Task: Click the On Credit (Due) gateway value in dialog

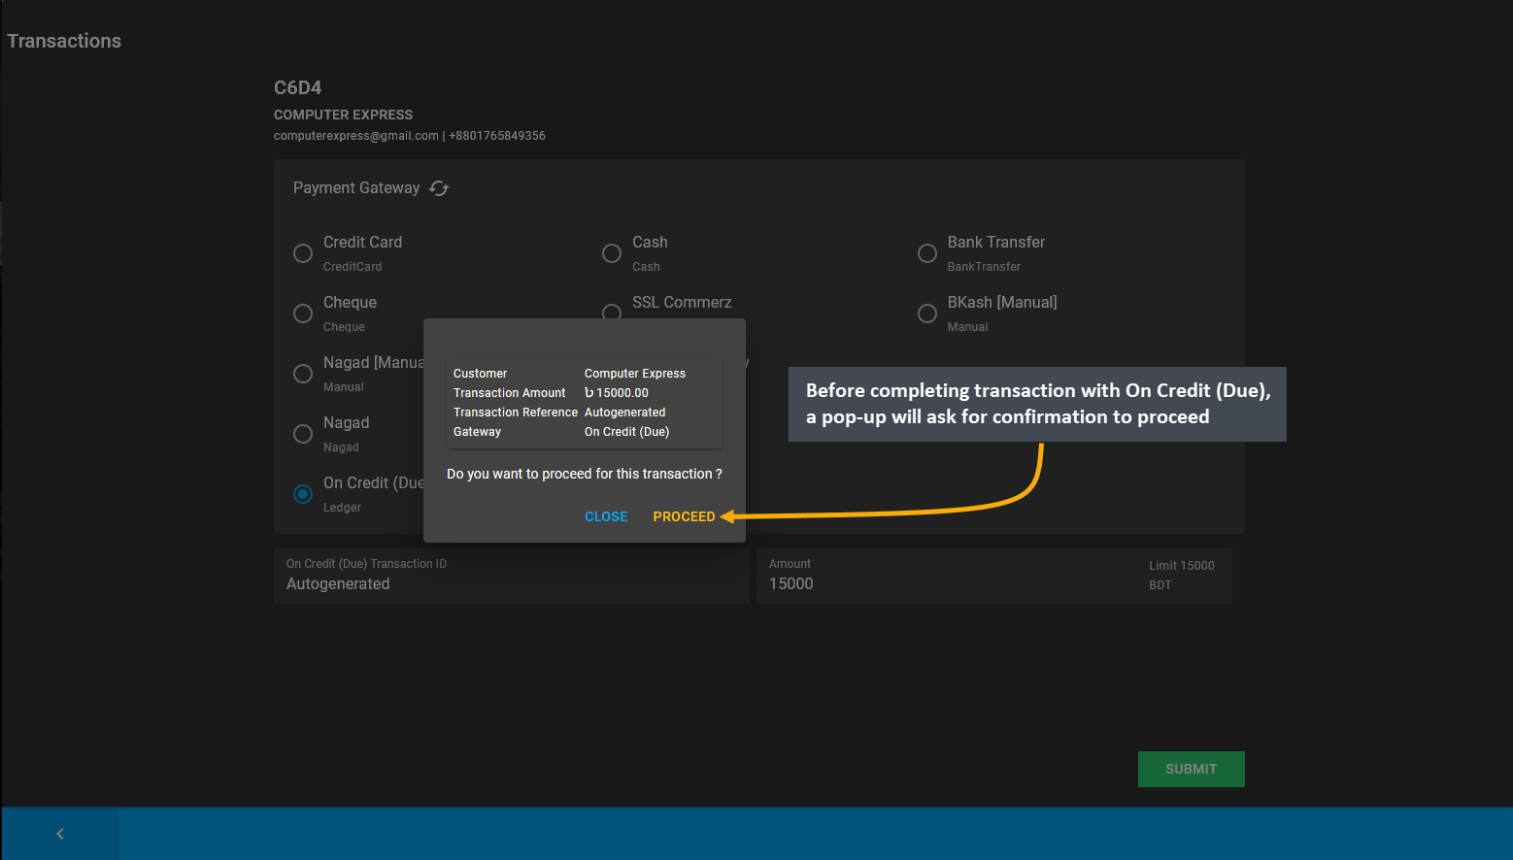Action: coord(626,432)
